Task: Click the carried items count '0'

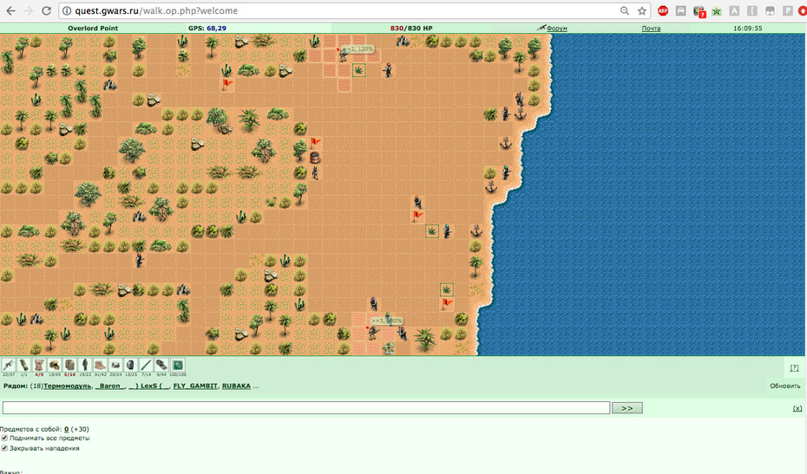Action: [67, 429]
